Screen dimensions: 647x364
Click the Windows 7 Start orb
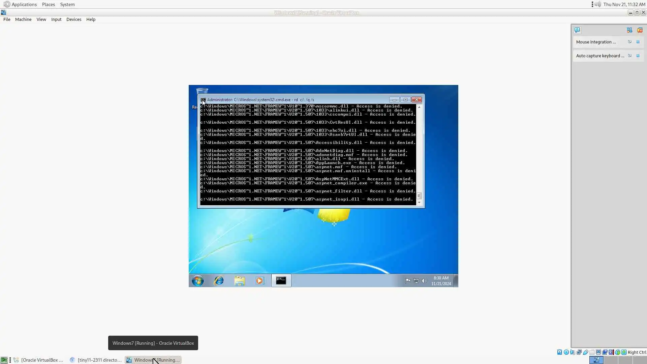tap(198, 280)
